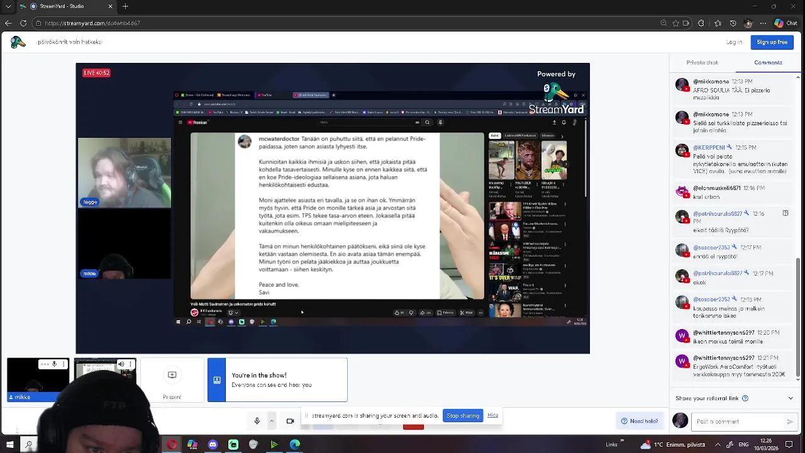Go back in the browser
The width and height of the screenshot is (805, 453).
(8, 23)
